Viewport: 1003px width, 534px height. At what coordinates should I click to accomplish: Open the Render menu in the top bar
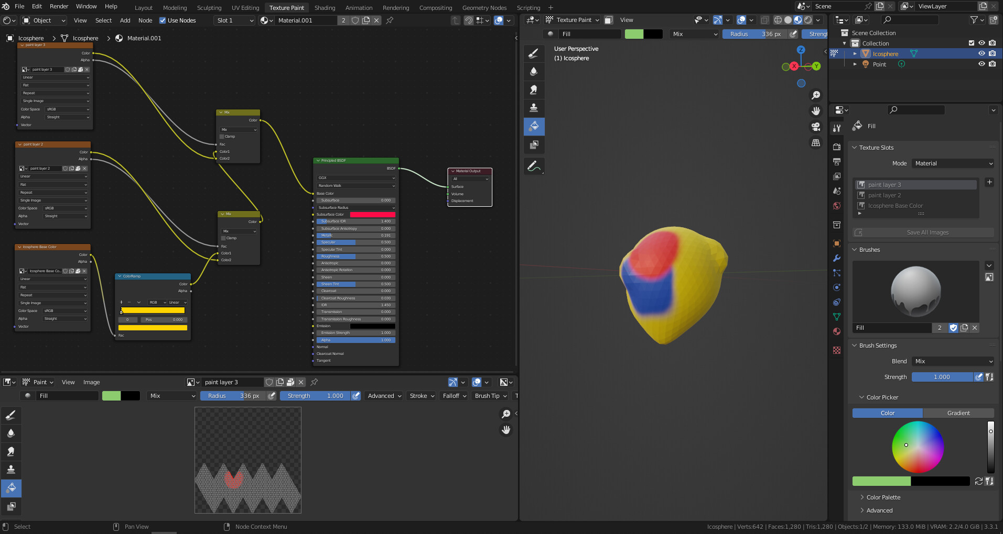tap(58, 6)
